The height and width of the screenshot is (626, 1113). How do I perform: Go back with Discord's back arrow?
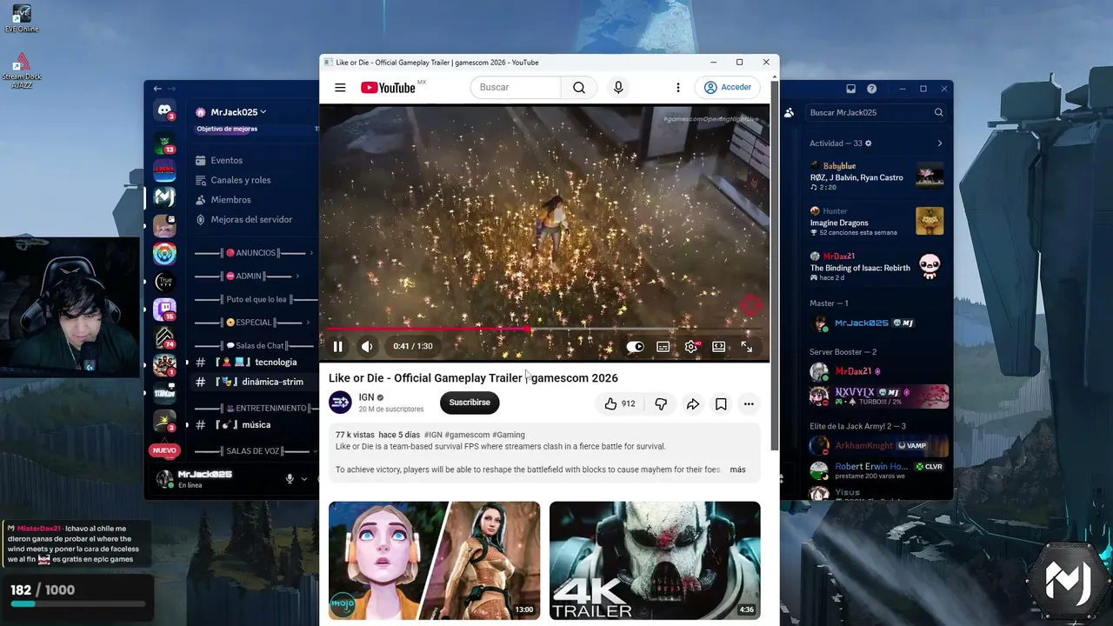(x=157, y=89)
